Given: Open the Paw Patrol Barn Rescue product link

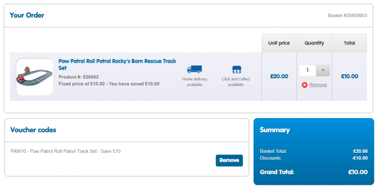Looking at the screenshot, I should tap(117, 64).
